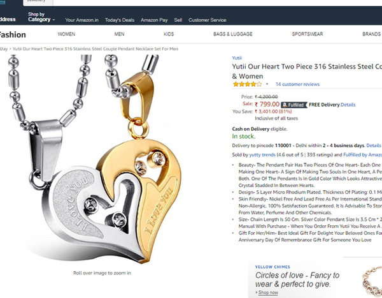Image resolution: width=382 pixels, height=298 pixels.
Task: Select the WOMEN fashion tab
Action: 66,34
